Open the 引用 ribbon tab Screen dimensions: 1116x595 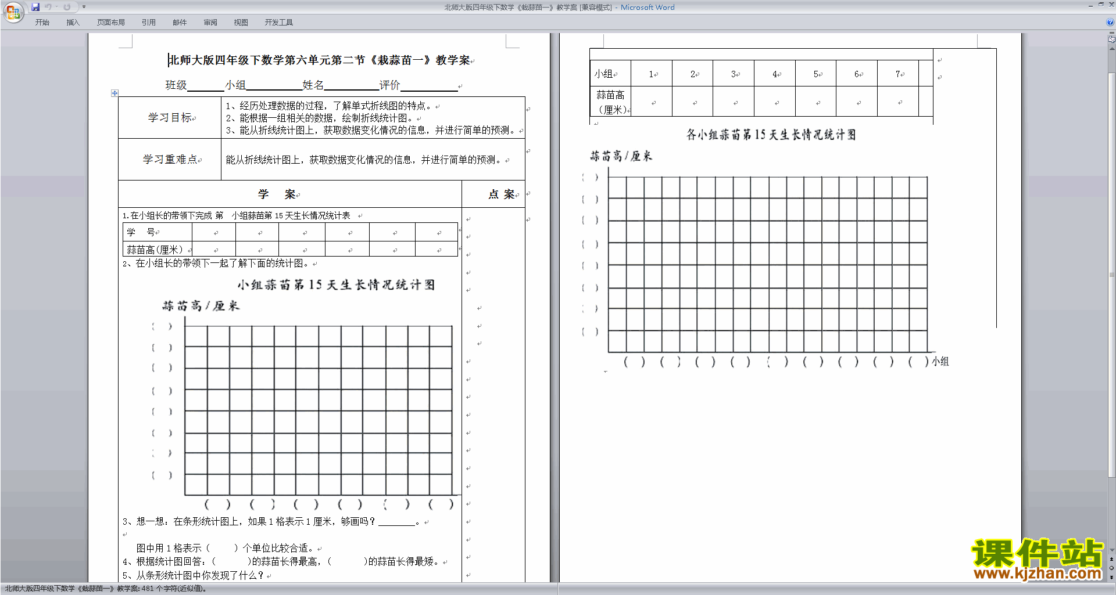149,23
